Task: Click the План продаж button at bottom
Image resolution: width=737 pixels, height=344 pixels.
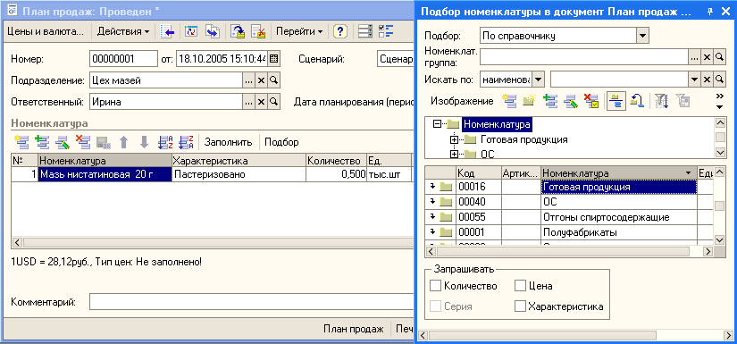Action: tap(354, 329)
